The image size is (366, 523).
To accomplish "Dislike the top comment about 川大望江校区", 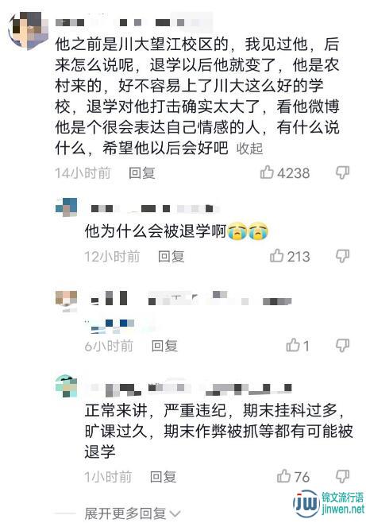I will tap(342, 172).
